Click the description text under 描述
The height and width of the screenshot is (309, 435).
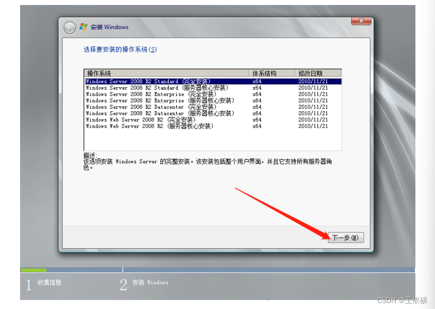pos(207,164)
